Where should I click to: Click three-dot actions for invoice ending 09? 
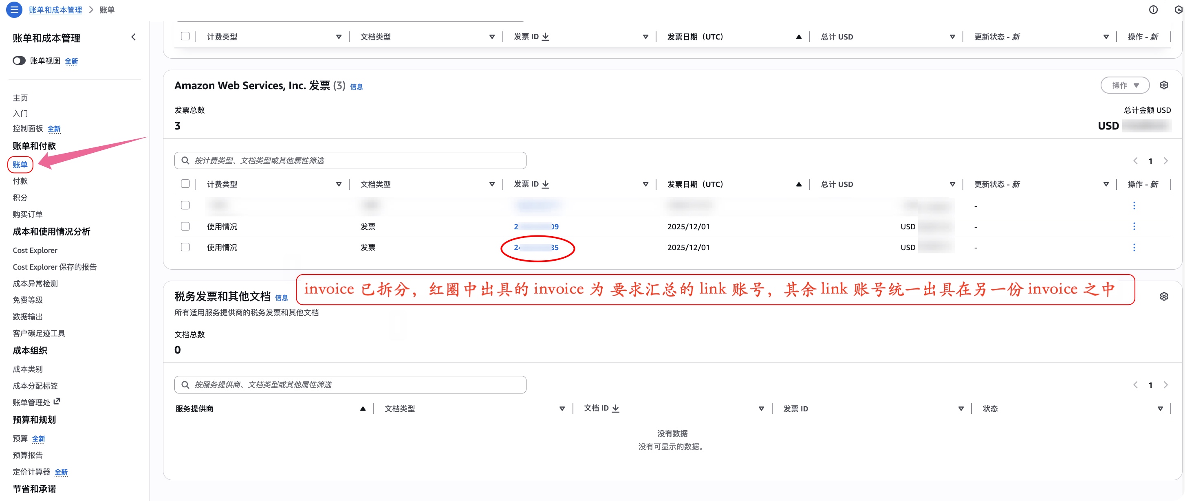point(1134,226)
